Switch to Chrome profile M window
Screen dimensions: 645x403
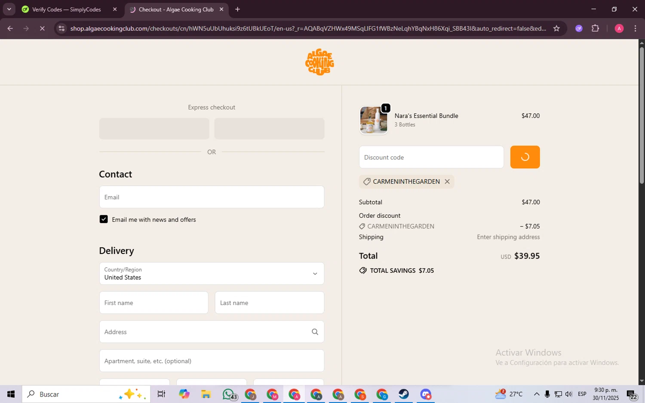(273, 394)
